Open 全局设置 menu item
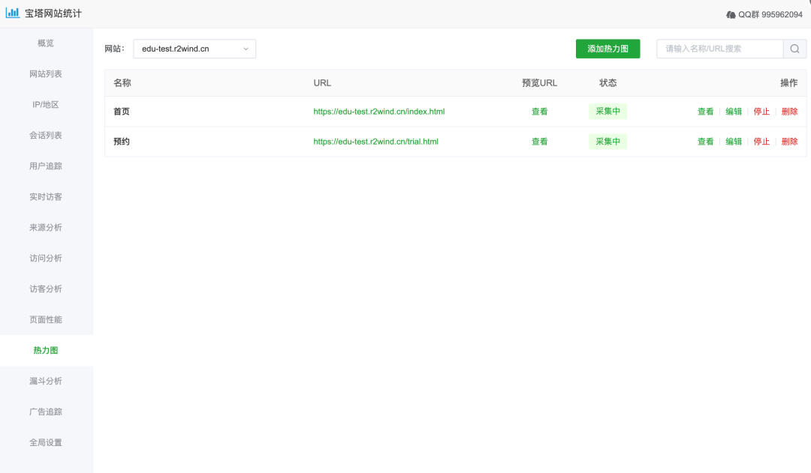 (x=46, y=442)
